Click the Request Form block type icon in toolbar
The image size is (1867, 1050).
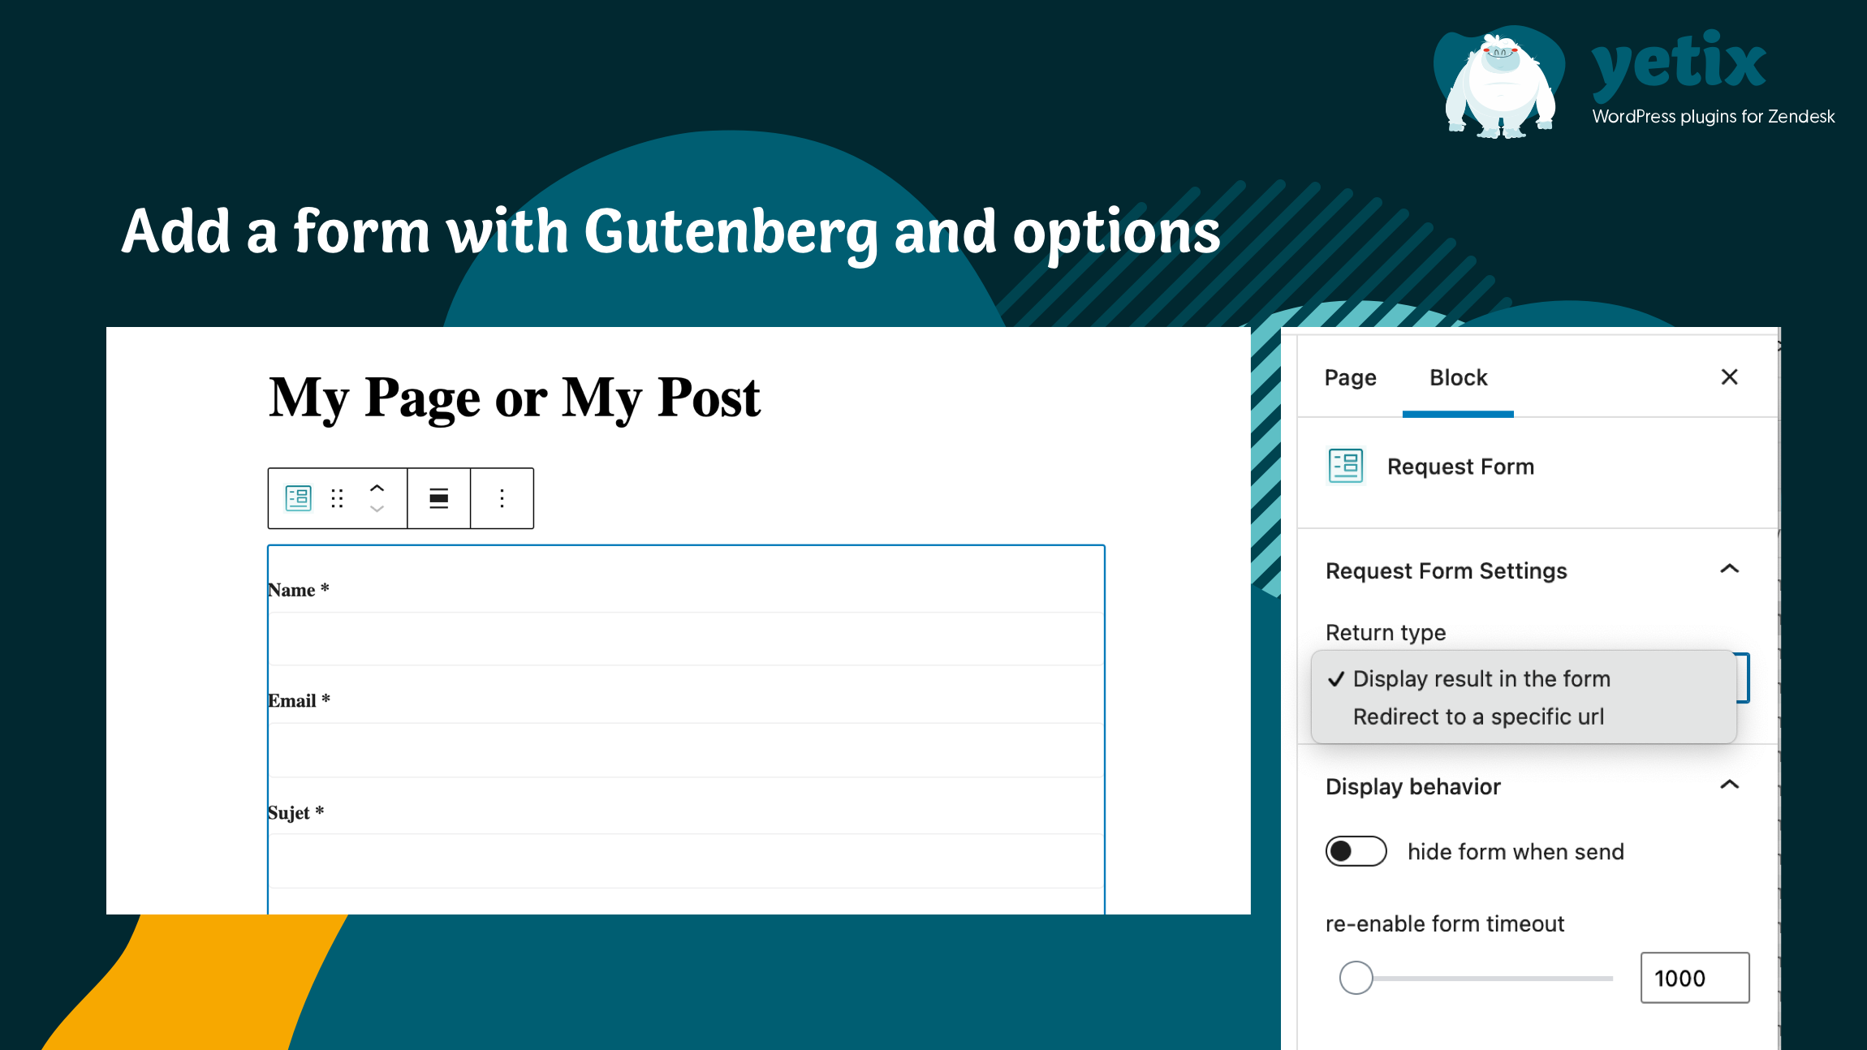click(298, 498)
